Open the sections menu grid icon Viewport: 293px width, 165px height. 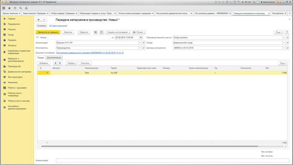(x=4, y=8)
